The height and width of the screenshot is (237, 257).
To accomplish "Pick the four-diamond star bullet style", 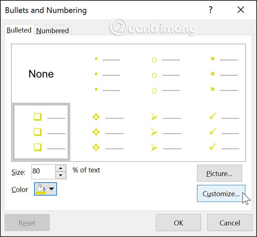I will point(108,132).
